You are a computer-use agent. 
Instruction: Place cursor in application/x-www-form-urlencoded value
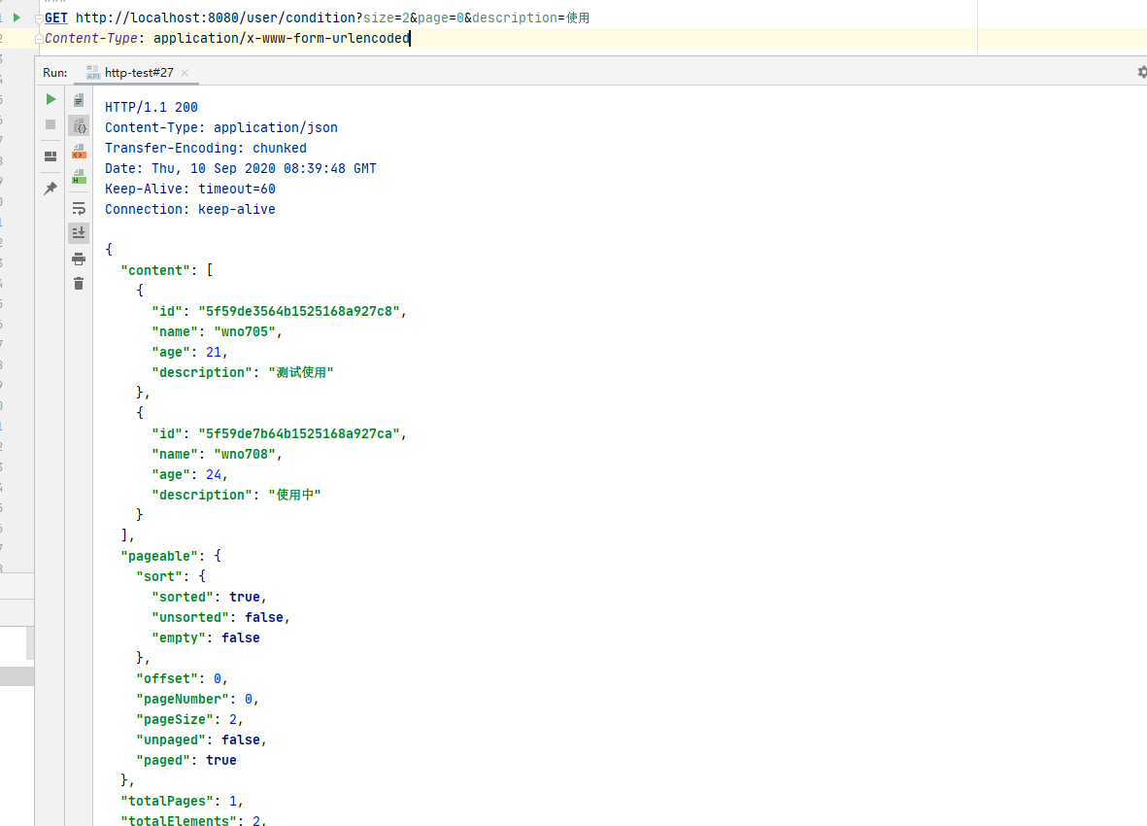point(281,39)
